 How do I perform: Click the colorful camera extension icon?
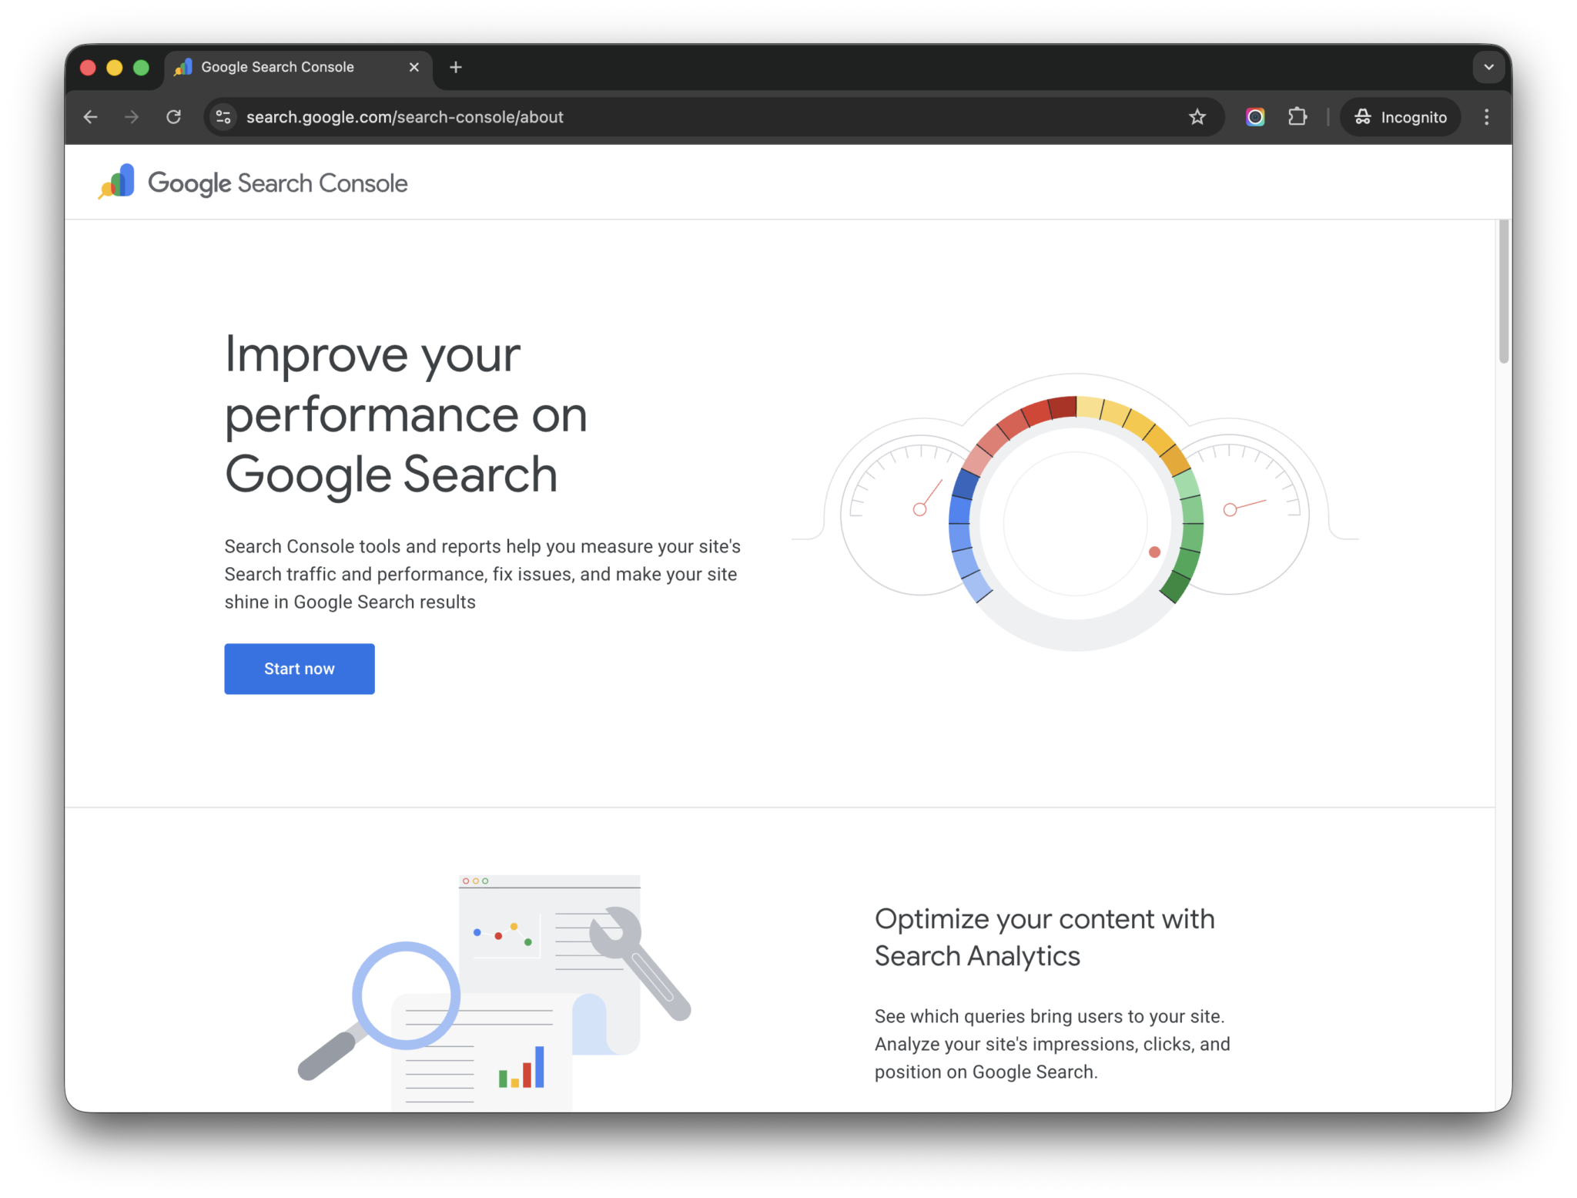coord(1254,116)
